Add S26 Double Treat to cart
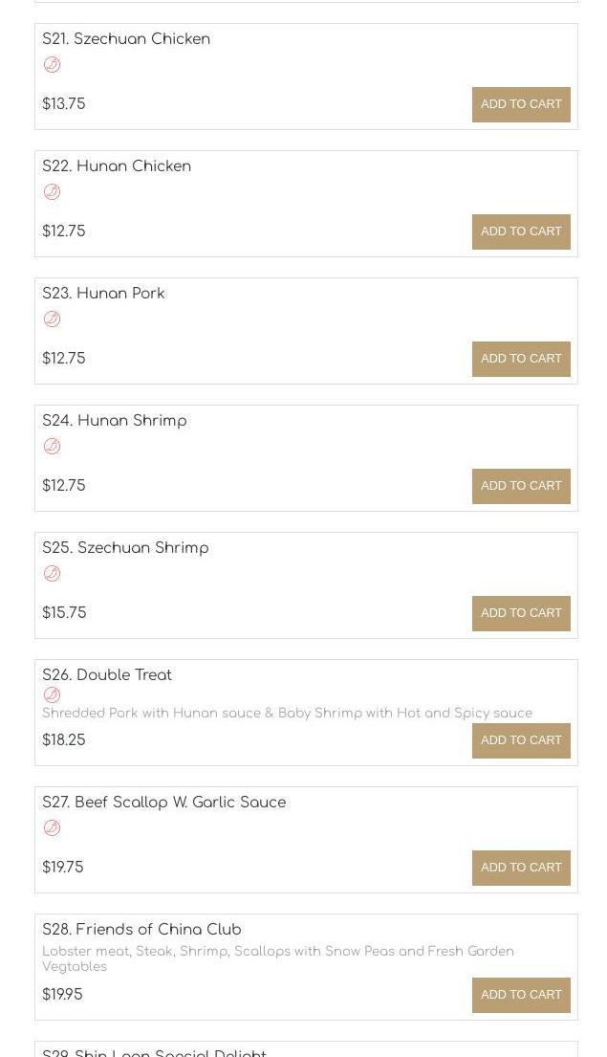Image resolution: width=607 pixels, height=1057 pixels. tap(521, 740)
